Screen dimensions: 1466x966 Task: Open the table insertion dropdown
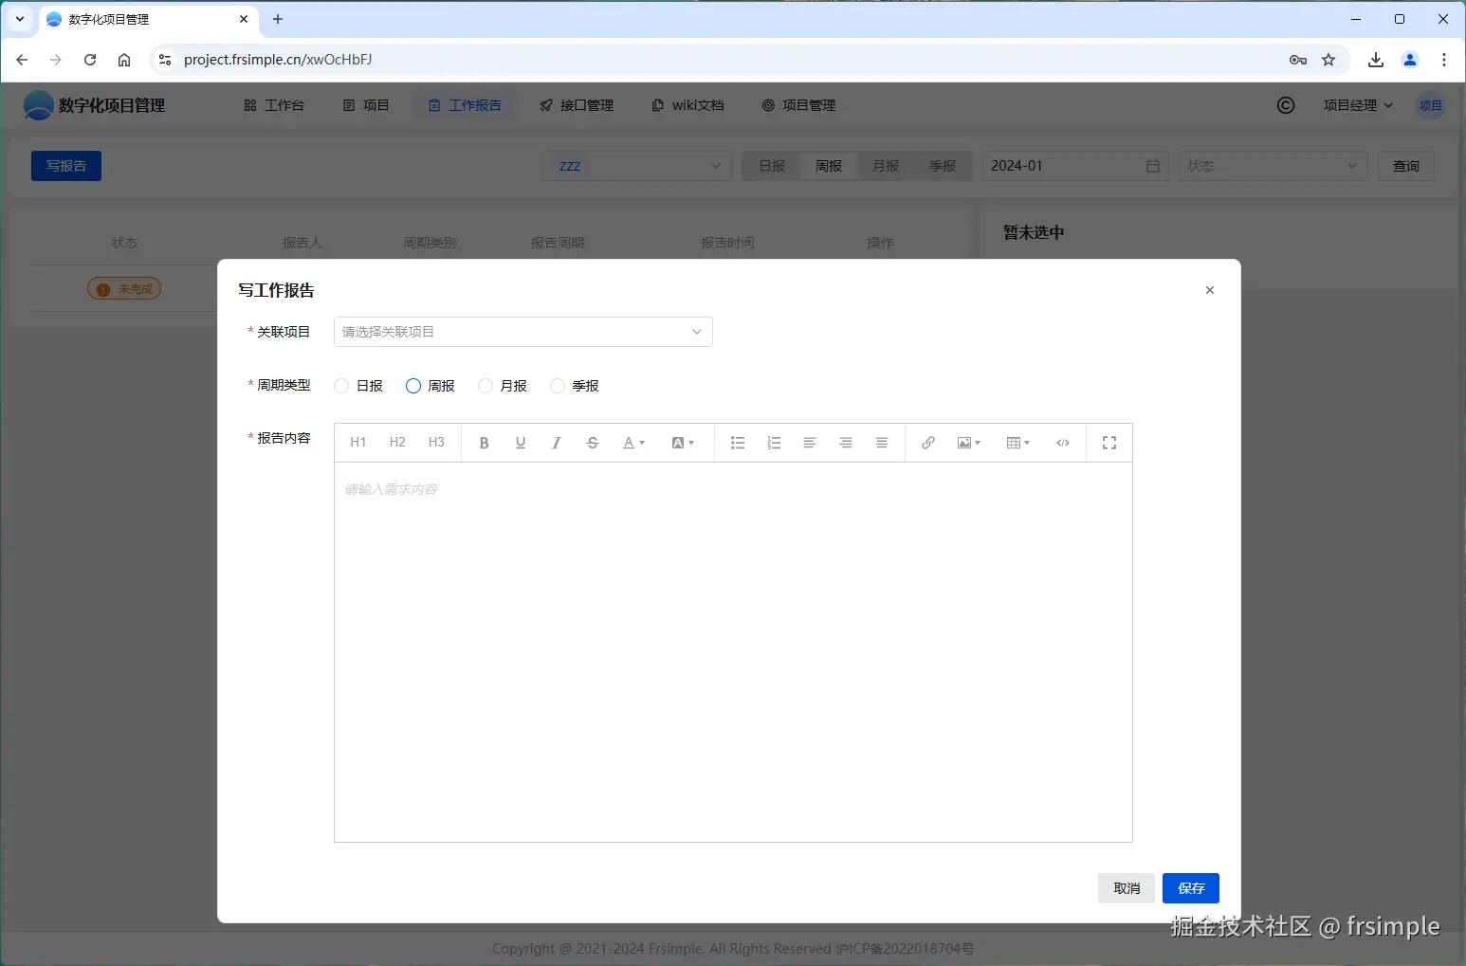(1017, 442)
